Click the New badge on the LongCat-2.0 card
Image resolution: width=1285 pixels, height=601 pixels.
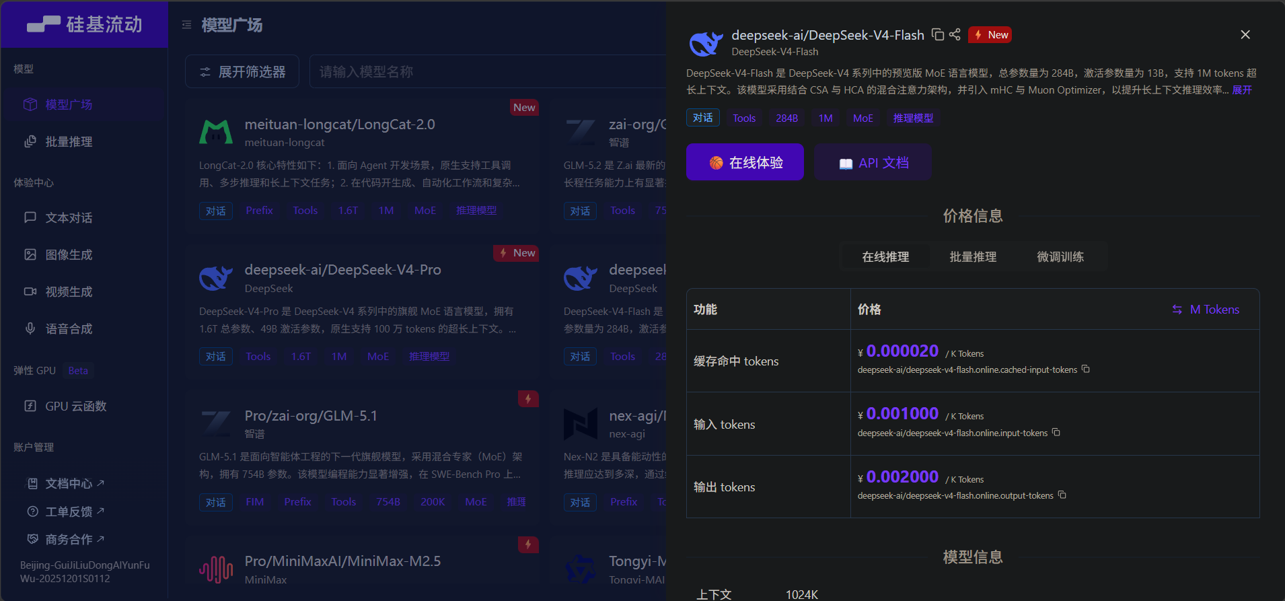(524, 108)
